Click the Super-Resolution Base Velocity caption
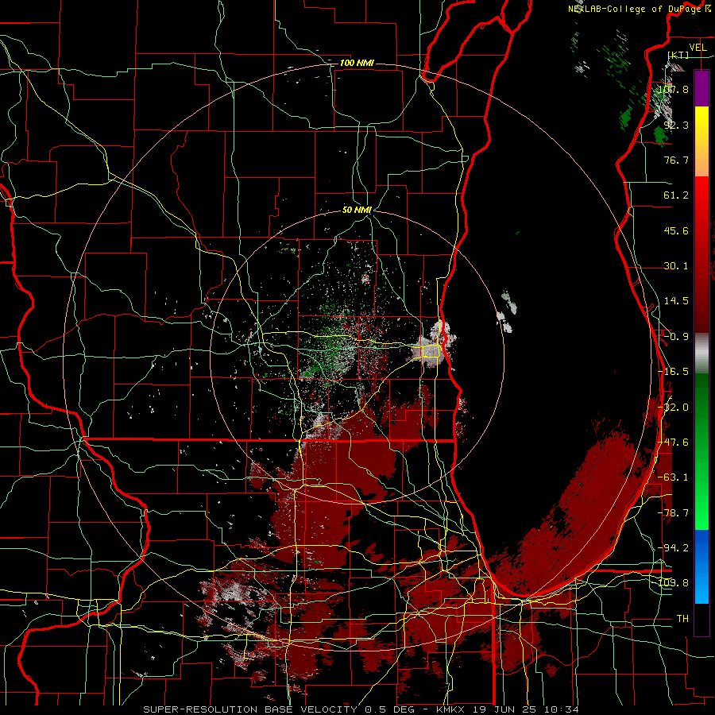Viewport: 715px width, 715px height. (x=361, y=709)
